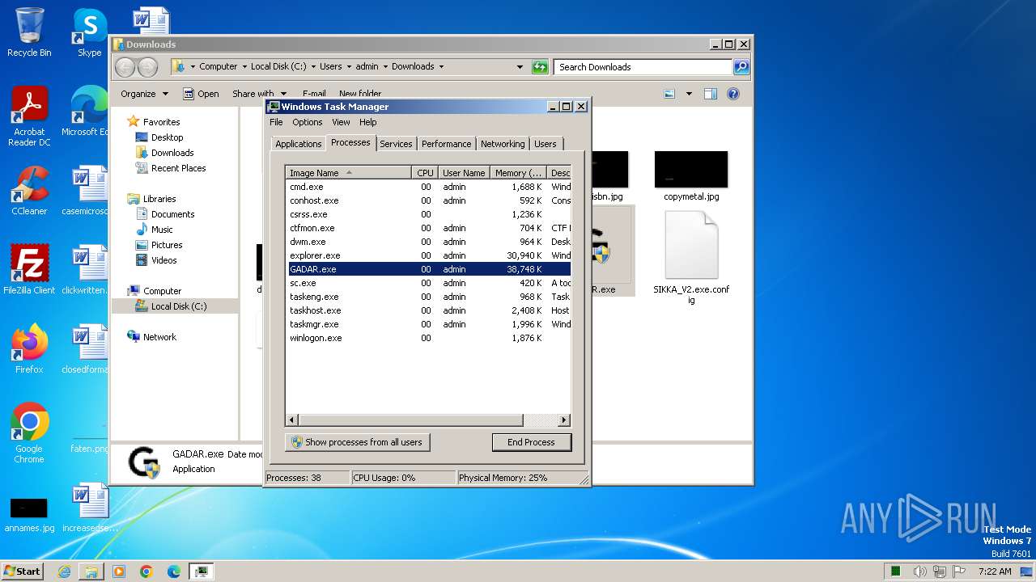Switch to the Users tab

click(x=546, y=144)
